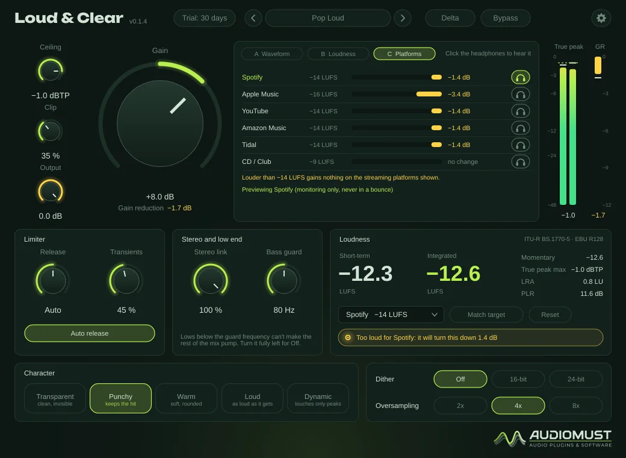Viewport: 626px width, 458px height.
Task: Click the Transients knob
Action: click(x=126, y=280)
